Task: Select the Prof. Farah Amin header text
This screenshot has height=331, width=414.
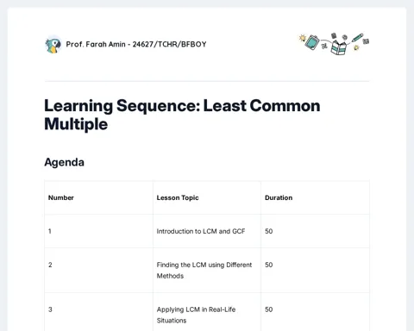Action: click(x=136, y=44)
